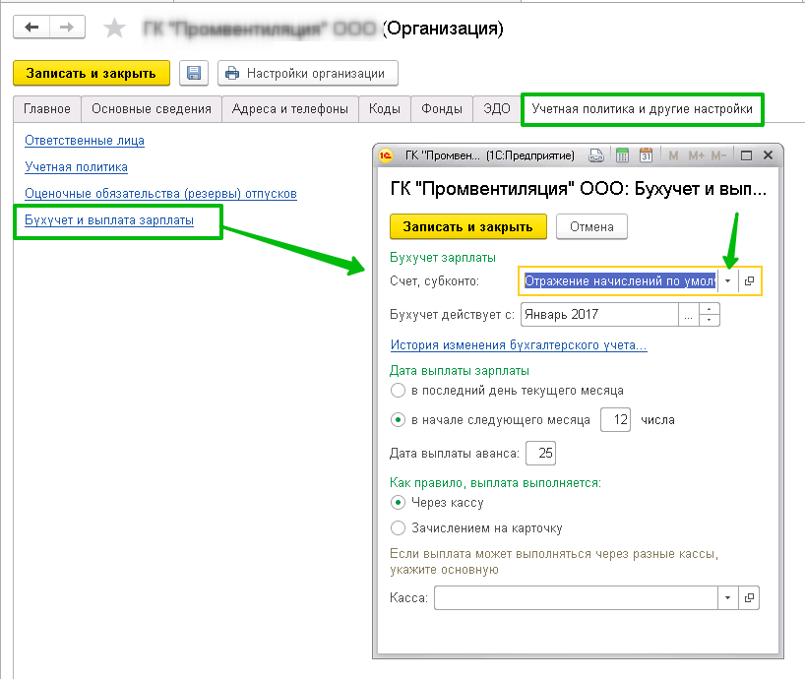Open the Счет, субконто item open icon

pyautogui.click(x=750, y=281)
